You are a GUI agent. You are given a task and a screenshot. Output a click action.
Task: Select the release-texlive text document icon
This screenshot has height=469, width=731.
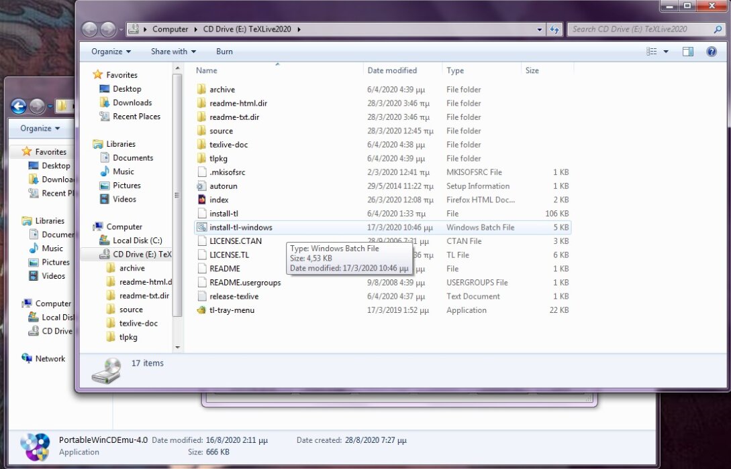point(201,296)
